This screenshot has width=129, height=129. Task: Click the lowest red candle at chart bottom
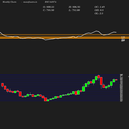coord(45,99)
